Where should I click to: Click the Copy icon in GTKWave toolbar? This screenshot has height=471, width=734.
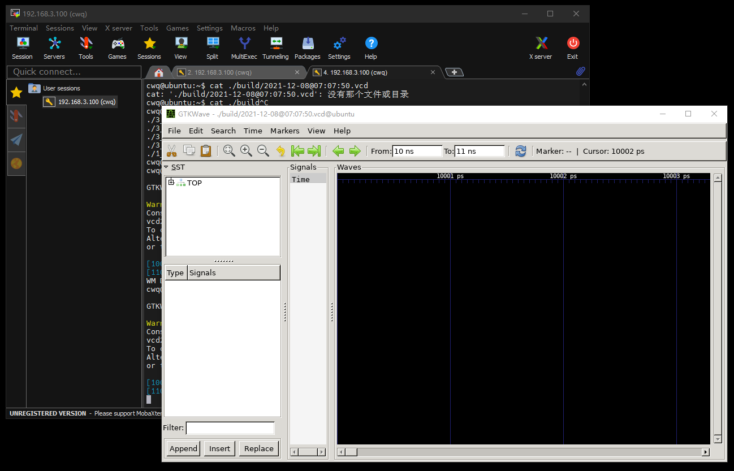[x=189, y=150]
